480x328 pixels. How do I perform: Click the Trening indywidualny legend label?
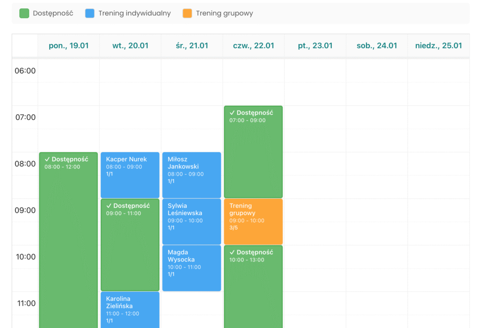point(135,14)
